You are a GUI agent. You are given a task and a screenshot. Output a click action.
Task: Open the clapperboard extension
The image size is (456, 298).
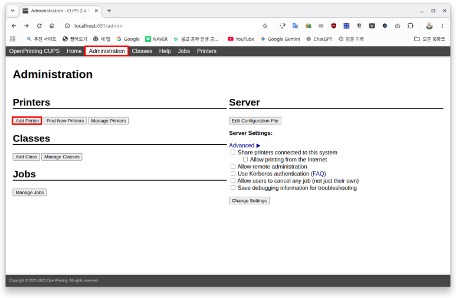(x=372, y=26)
